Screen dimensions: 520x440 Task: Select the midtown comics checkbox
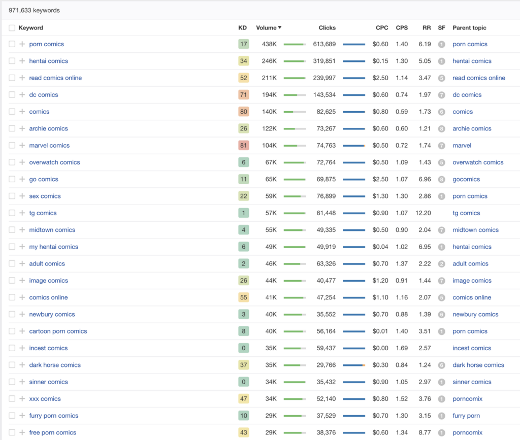coord(12,230)
